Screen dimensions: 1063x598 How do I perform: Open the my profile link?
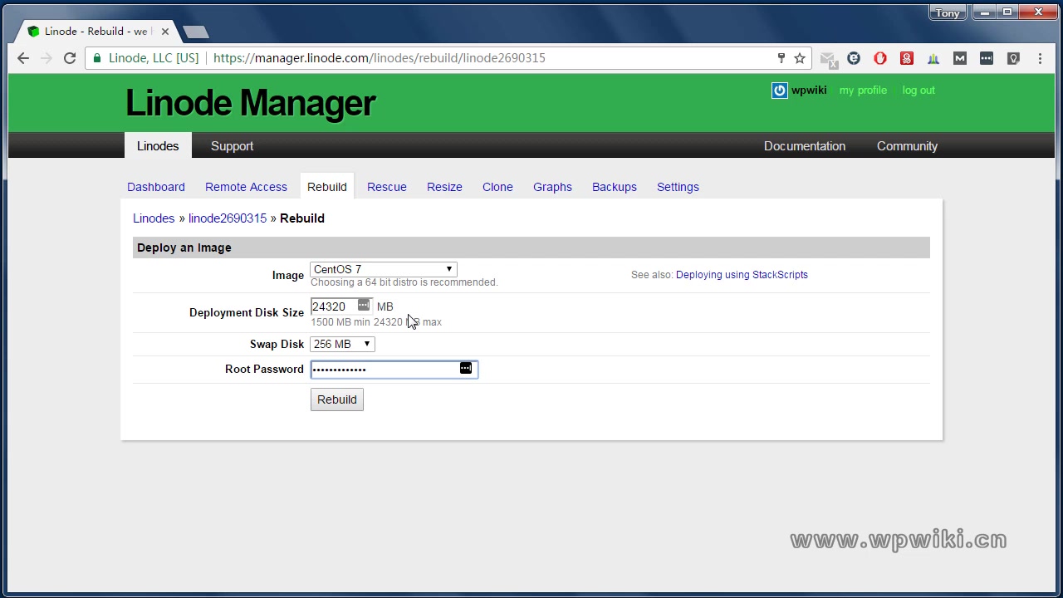click(863, 91)
